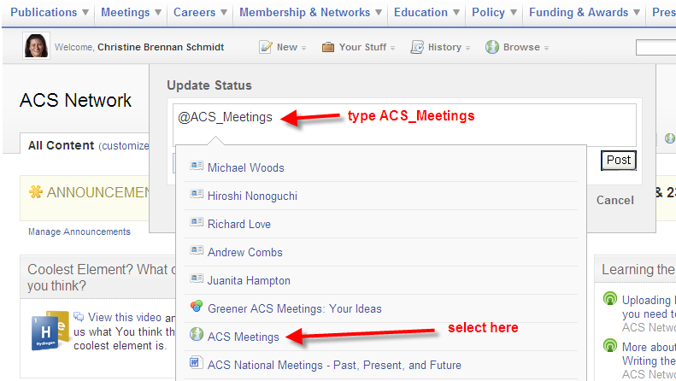The width and height of the screenshot is (676, 381).
Task: Open the Careers menu
Action: [x=200, y=13]
